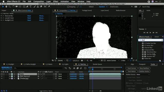This screenshot has width=164, height=92.
Task: Select the Type tool
Action: pos(30,7)
